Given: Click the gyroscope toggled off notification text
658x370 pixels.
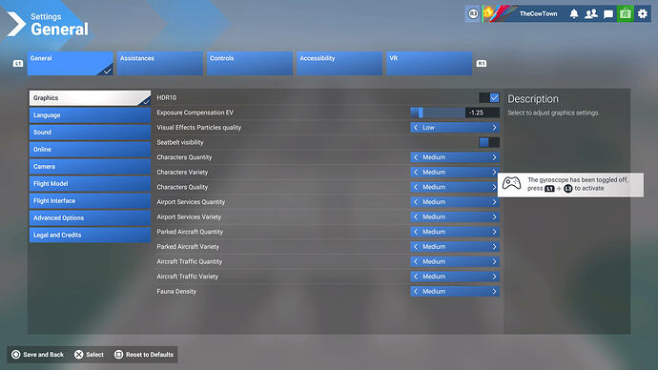Looking at the screenshot, I should pos(578,184).
